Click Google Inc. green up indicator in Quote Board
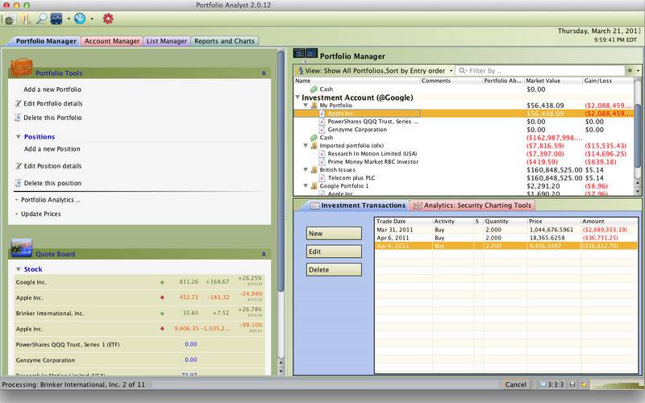This screenshot has height=403, width=645. (x=162, y=282)
